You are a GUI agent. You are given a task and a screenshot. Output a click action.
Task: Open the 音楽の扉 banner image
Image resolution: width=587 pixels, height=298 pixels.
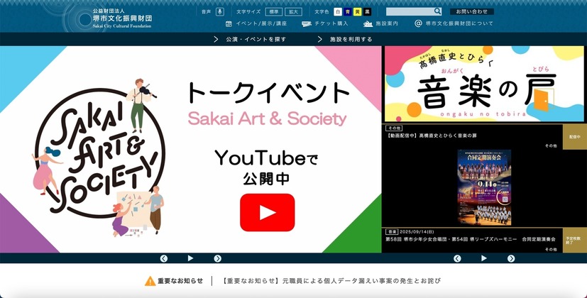pyautogui.click(x=484, y=84)
